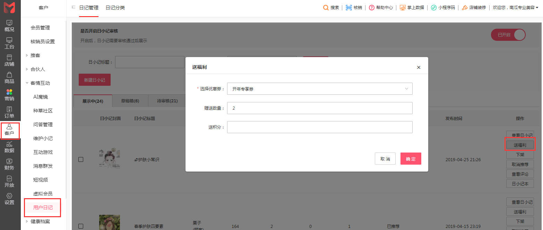Click the 送积分 points input field
The image size is (543, 230).
319,127
